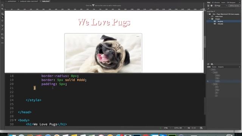
Task: Click the ruler end marker at right
Action: pos(204,9)
